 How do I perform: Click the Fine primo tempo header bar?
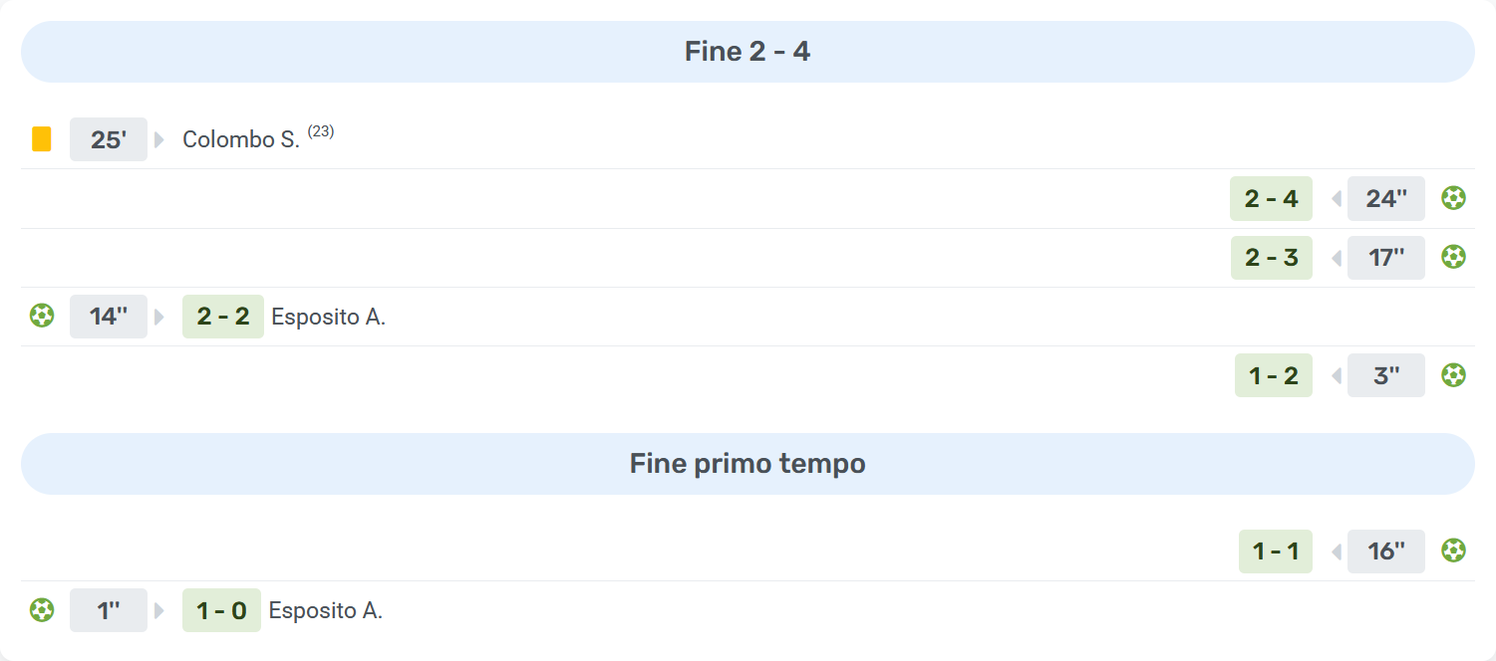pos(748,464)
